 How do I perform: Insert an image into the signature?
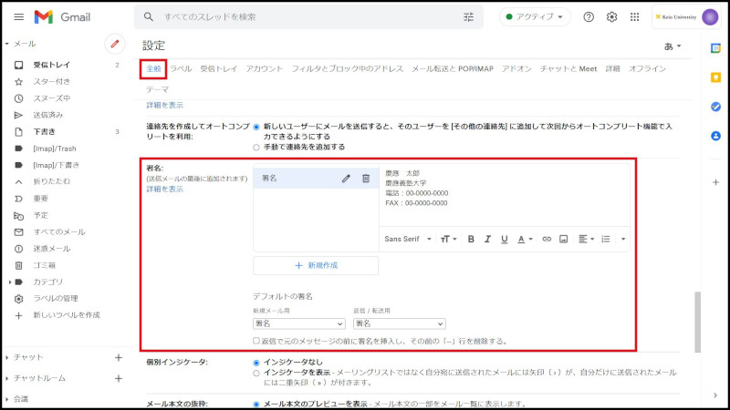pyautogui.click(x=564, y=239)
